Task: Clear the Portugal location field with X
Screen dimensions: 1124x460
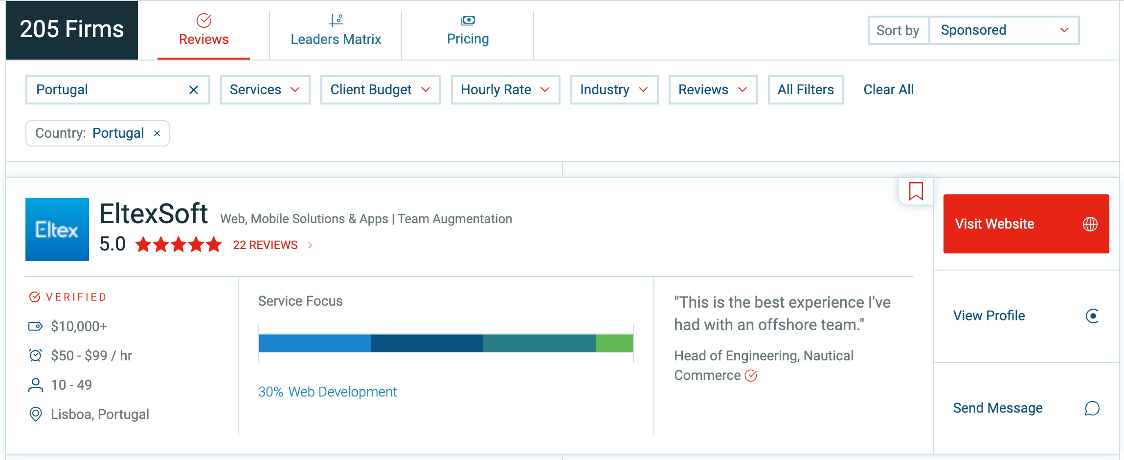Action: pyautogui.click(x=194, y=90)
